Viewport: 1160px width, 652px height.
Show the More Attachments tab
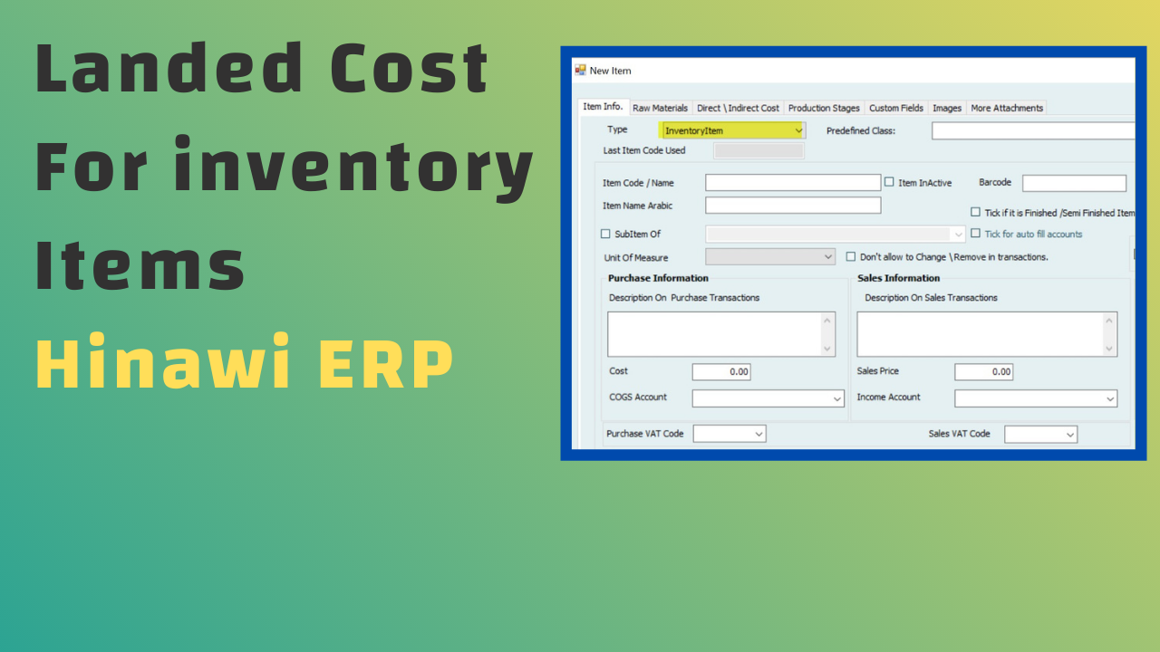1007,108
